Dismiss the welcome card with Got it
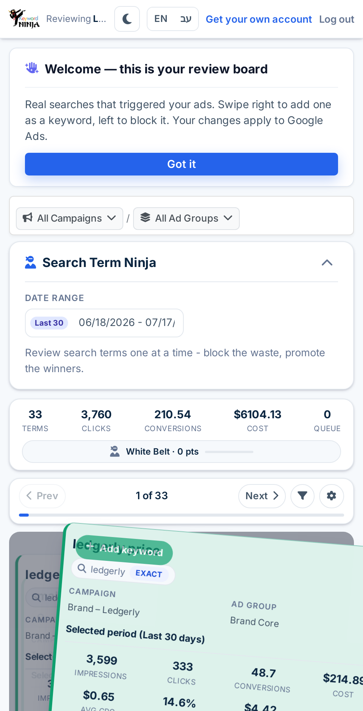Viewport: 363px width, 711px height. pyautogui.click(x=181, y=164)
